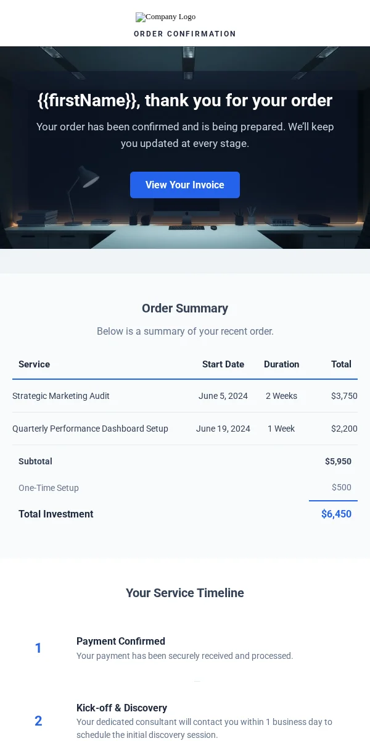Click the Total column header
This screenshot has width=370, height=741.
[341, 364]
